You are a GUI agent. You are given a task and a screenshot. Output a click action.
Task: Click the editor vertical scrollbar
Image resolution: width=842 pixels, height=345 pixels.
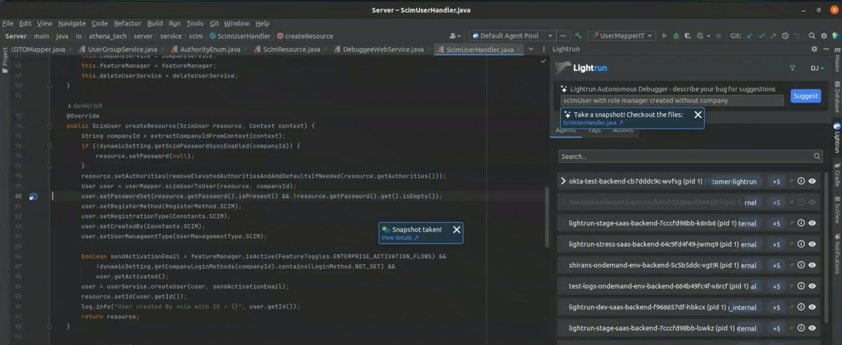[547, 217]
